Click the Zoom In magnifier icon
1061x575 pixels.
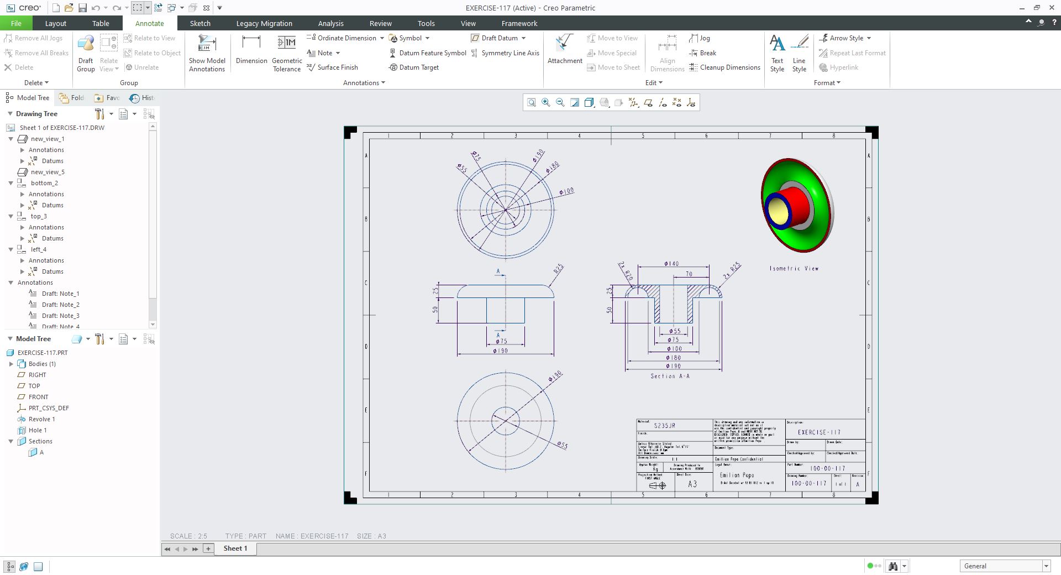tap(546, 103)
